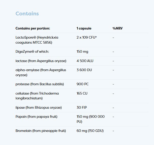Click the "165 CU" amount

click(x=82, y=93)
